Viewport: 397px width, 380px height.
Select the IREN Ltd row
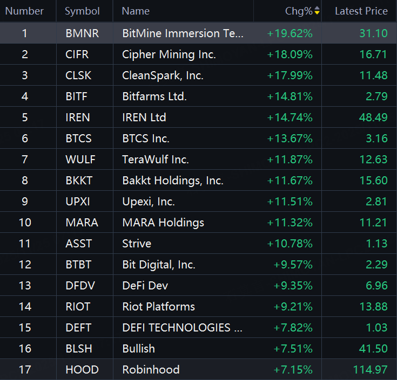click(x=144, y=118)
